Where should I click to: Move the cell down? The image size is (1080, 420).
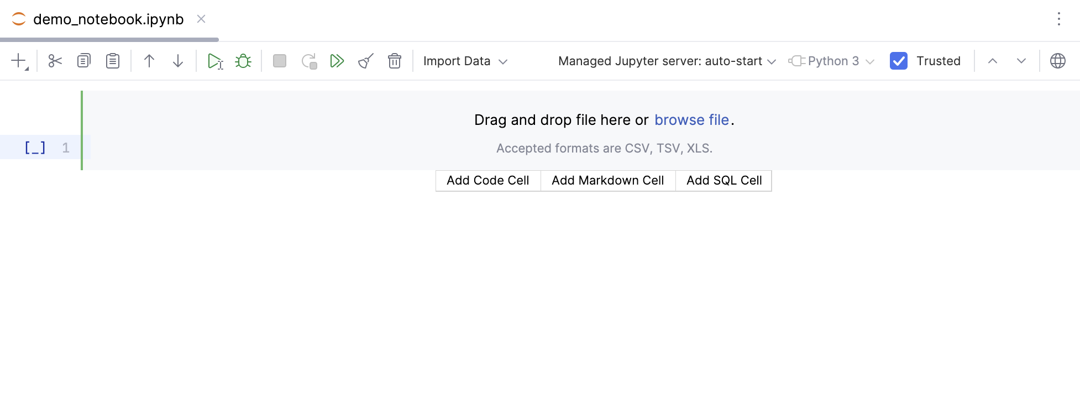pyautogui.click(x=177, y=61)
